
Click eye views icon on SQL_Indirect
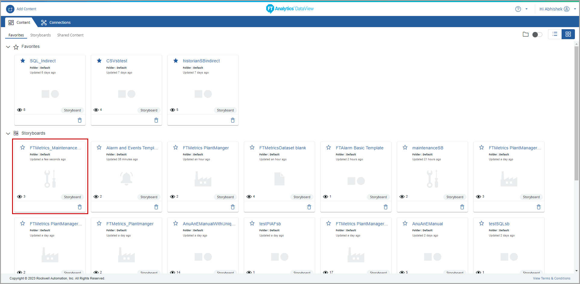[20, 110]
